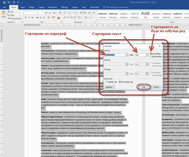Open Options... in the Sort Text dialog
The height and width of the screenshot is (157, 189).
coord(110,87)
